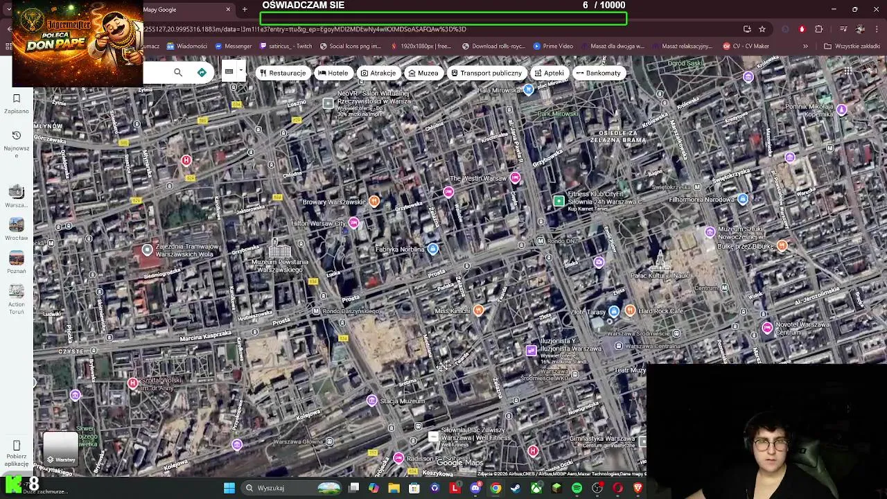Open the Prime Video bookmark
887x499 pixels.
click(553, 46)
